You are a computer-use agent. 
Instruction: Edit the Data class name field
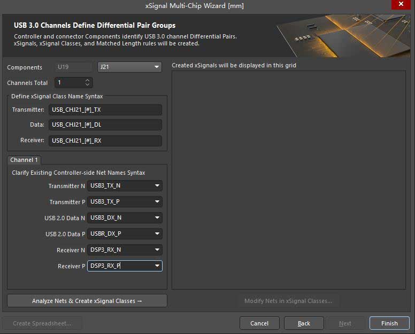point(105,125)
